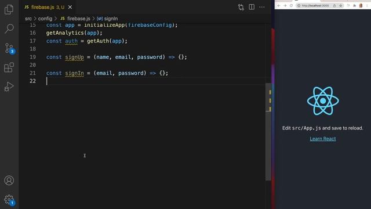Select the firebase.js editor tab

click(x=48, y=7)
